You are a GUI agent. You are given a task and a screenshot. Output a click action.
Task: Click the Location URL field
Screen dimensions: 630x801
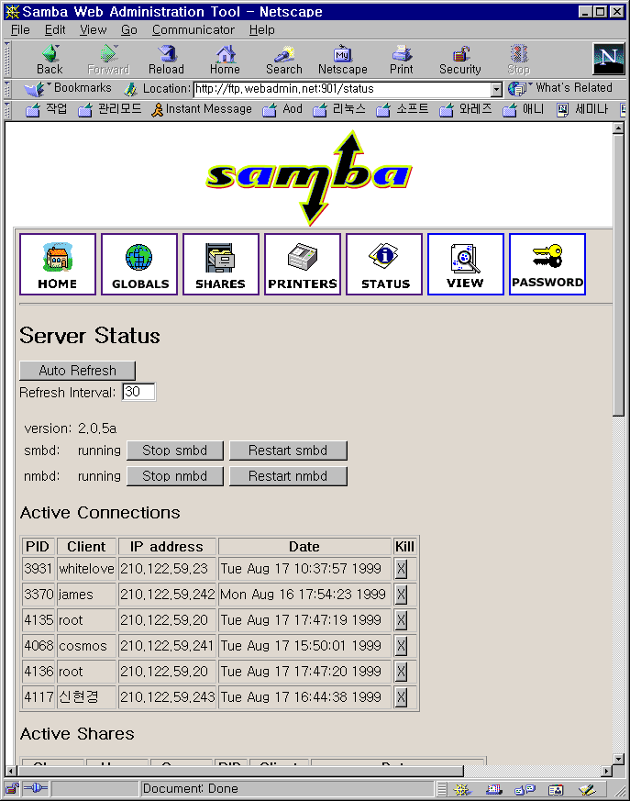pos(343,89)
